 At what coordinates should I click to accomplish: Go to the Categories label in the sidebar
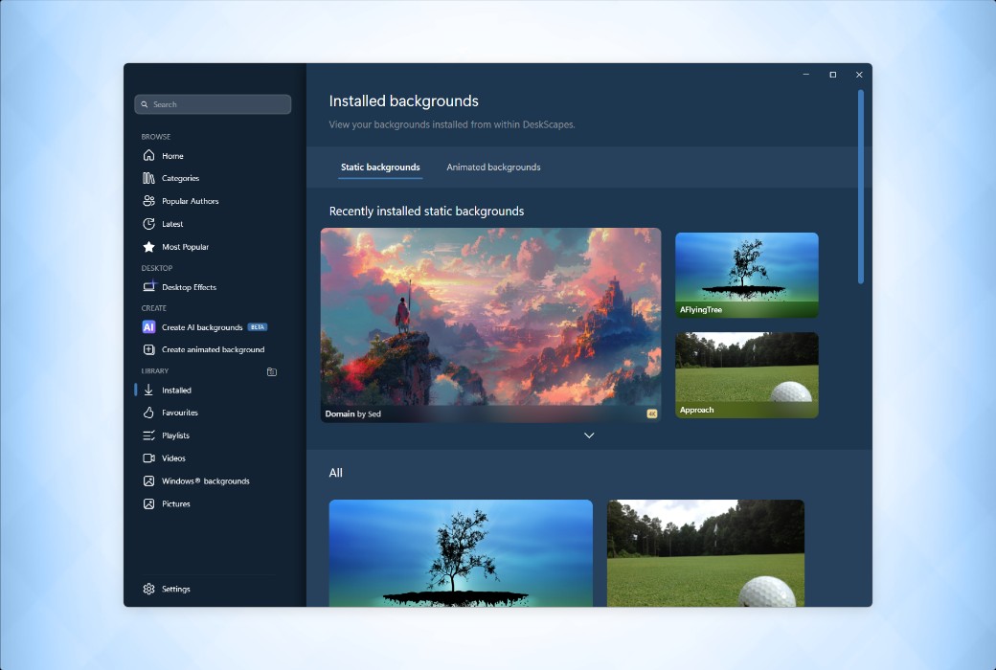(180, 178)
